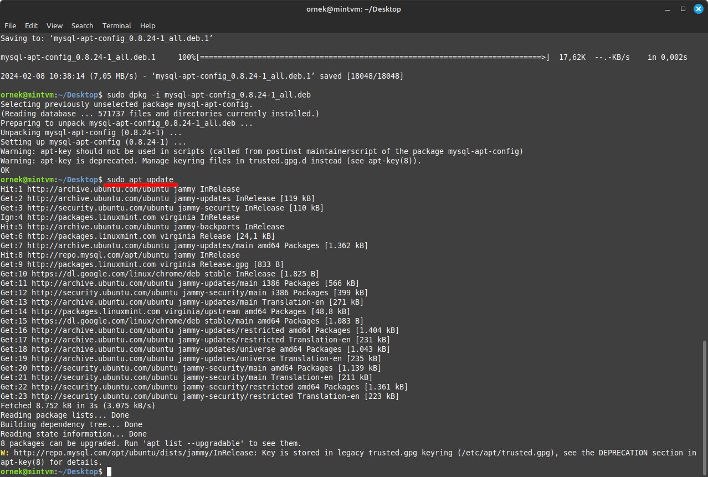The image size is (708, 477).
Task: Click the window title 'ornek@mintvm: ~/Desktop'
Action: point(353,9)
